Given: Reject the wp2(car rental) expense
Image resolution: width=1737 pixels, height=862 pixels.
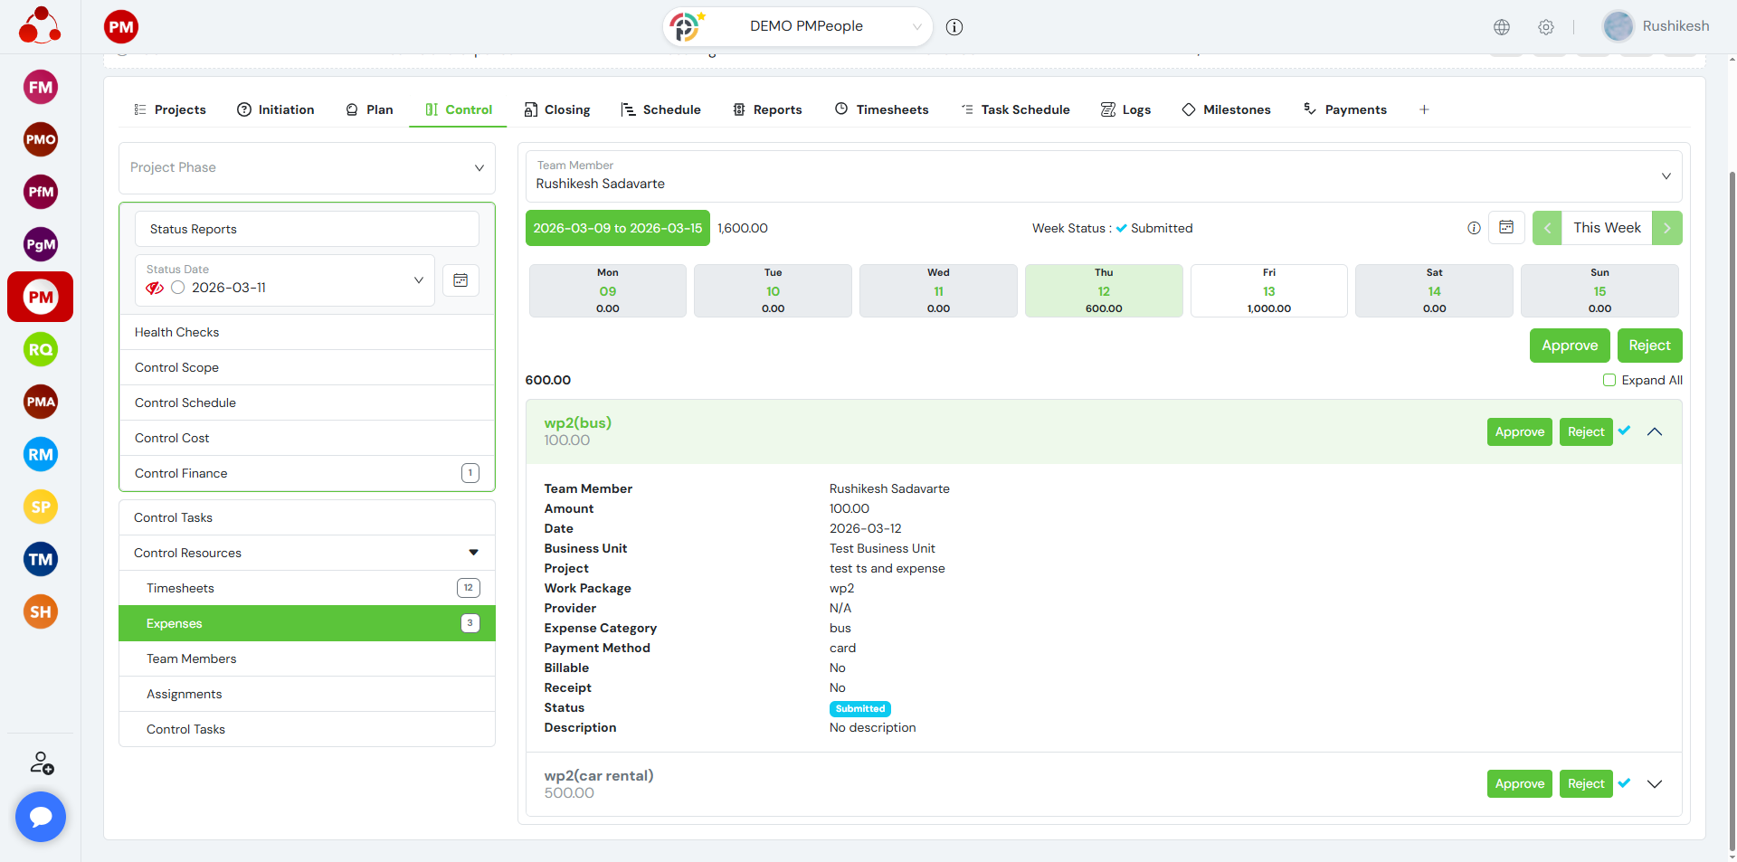Looking at the screenshot, I should 1585,784.
